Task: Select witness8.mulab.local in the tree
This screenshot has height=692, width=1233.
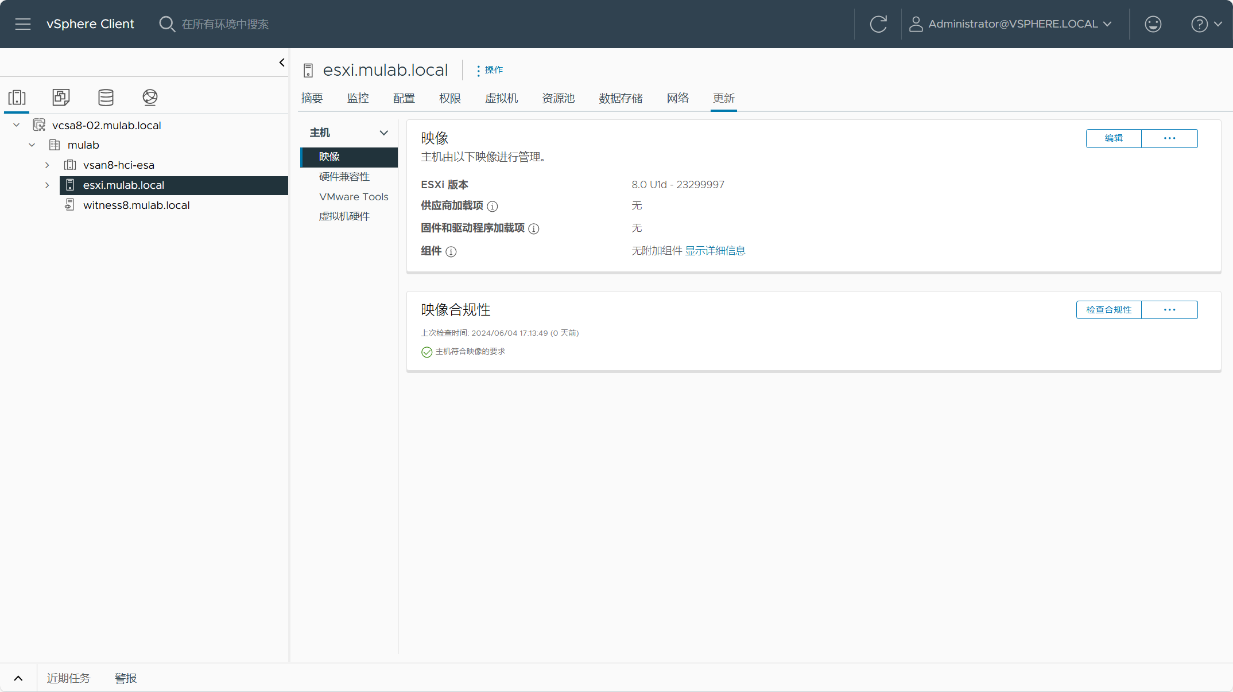Action: (x=137, y=205)
